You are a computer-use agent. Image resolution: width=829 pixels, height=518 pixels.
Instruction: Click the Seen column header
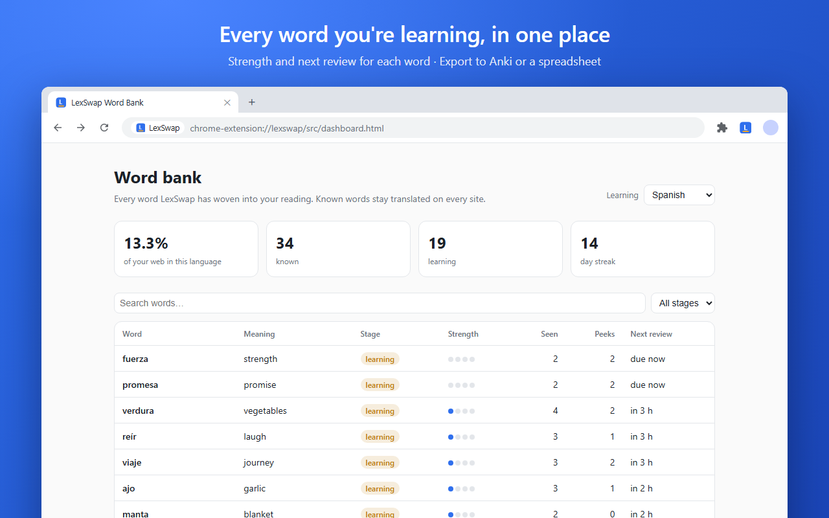click(549, 334)
